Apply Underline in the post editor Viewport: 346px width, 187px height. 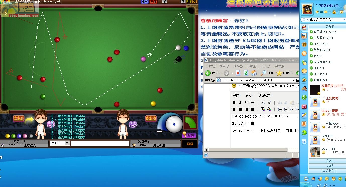coord(246,103)
